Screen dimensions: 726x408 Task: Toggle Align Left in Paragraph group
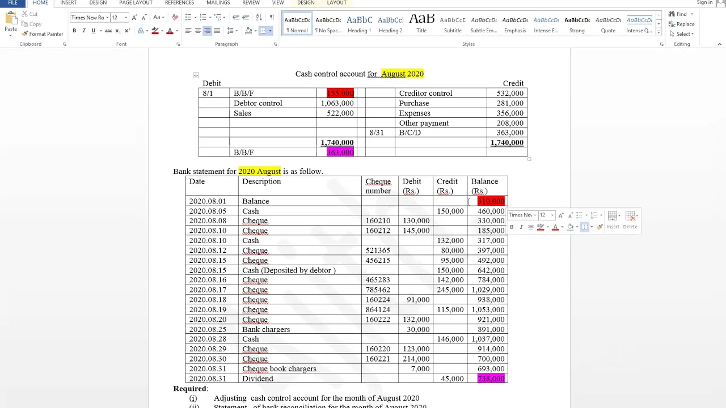click(188, 31)
